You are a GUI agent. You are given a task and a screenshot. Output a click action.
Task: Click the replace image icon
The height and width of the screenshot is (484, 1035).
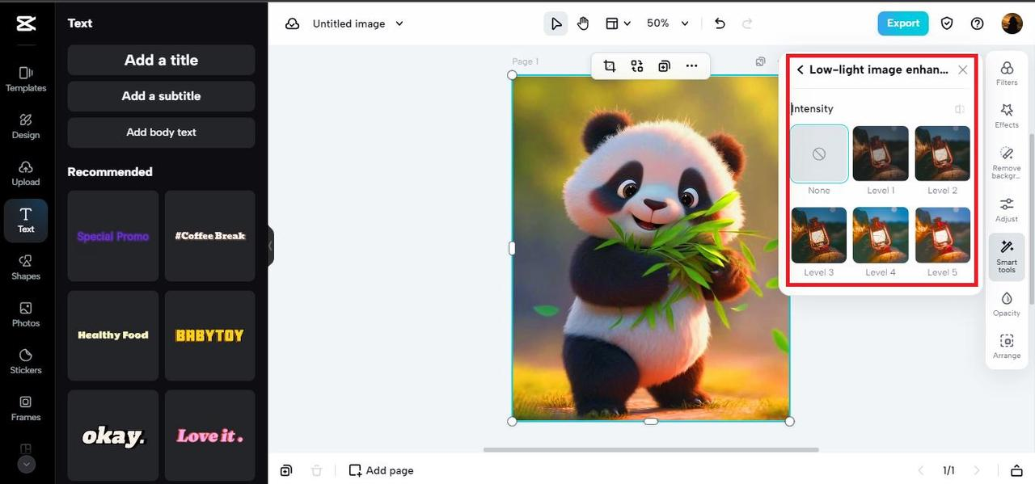[x=637, y=66]
